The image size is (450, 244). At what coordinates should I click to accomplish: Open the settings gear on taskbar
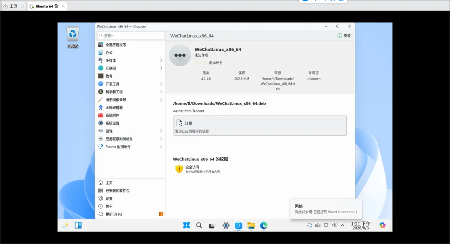(226, 226)
